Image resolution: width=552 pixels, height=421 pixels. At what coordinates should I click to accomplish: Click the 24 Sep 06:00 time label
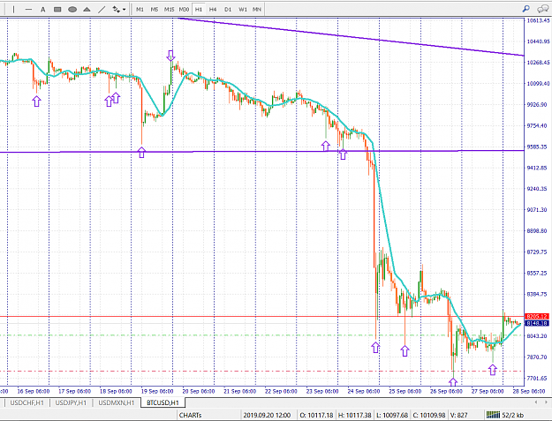click(364, 391)
